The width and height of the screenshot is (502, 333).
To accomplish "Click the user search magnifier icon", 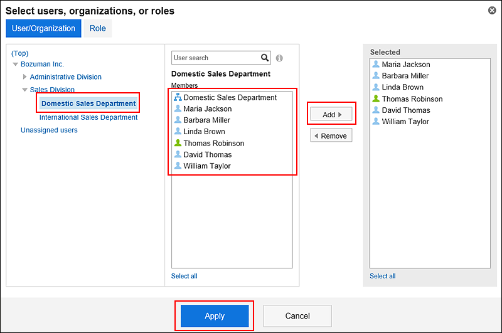I will pos(265,58).
